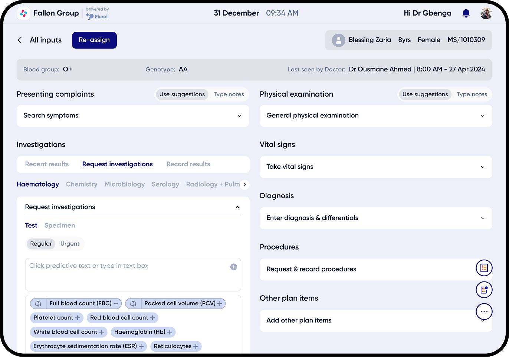The width and height of the screenshot is (509, 357).
Task: Click the organ icon on Full blood count chip
Action: point(38,303)
